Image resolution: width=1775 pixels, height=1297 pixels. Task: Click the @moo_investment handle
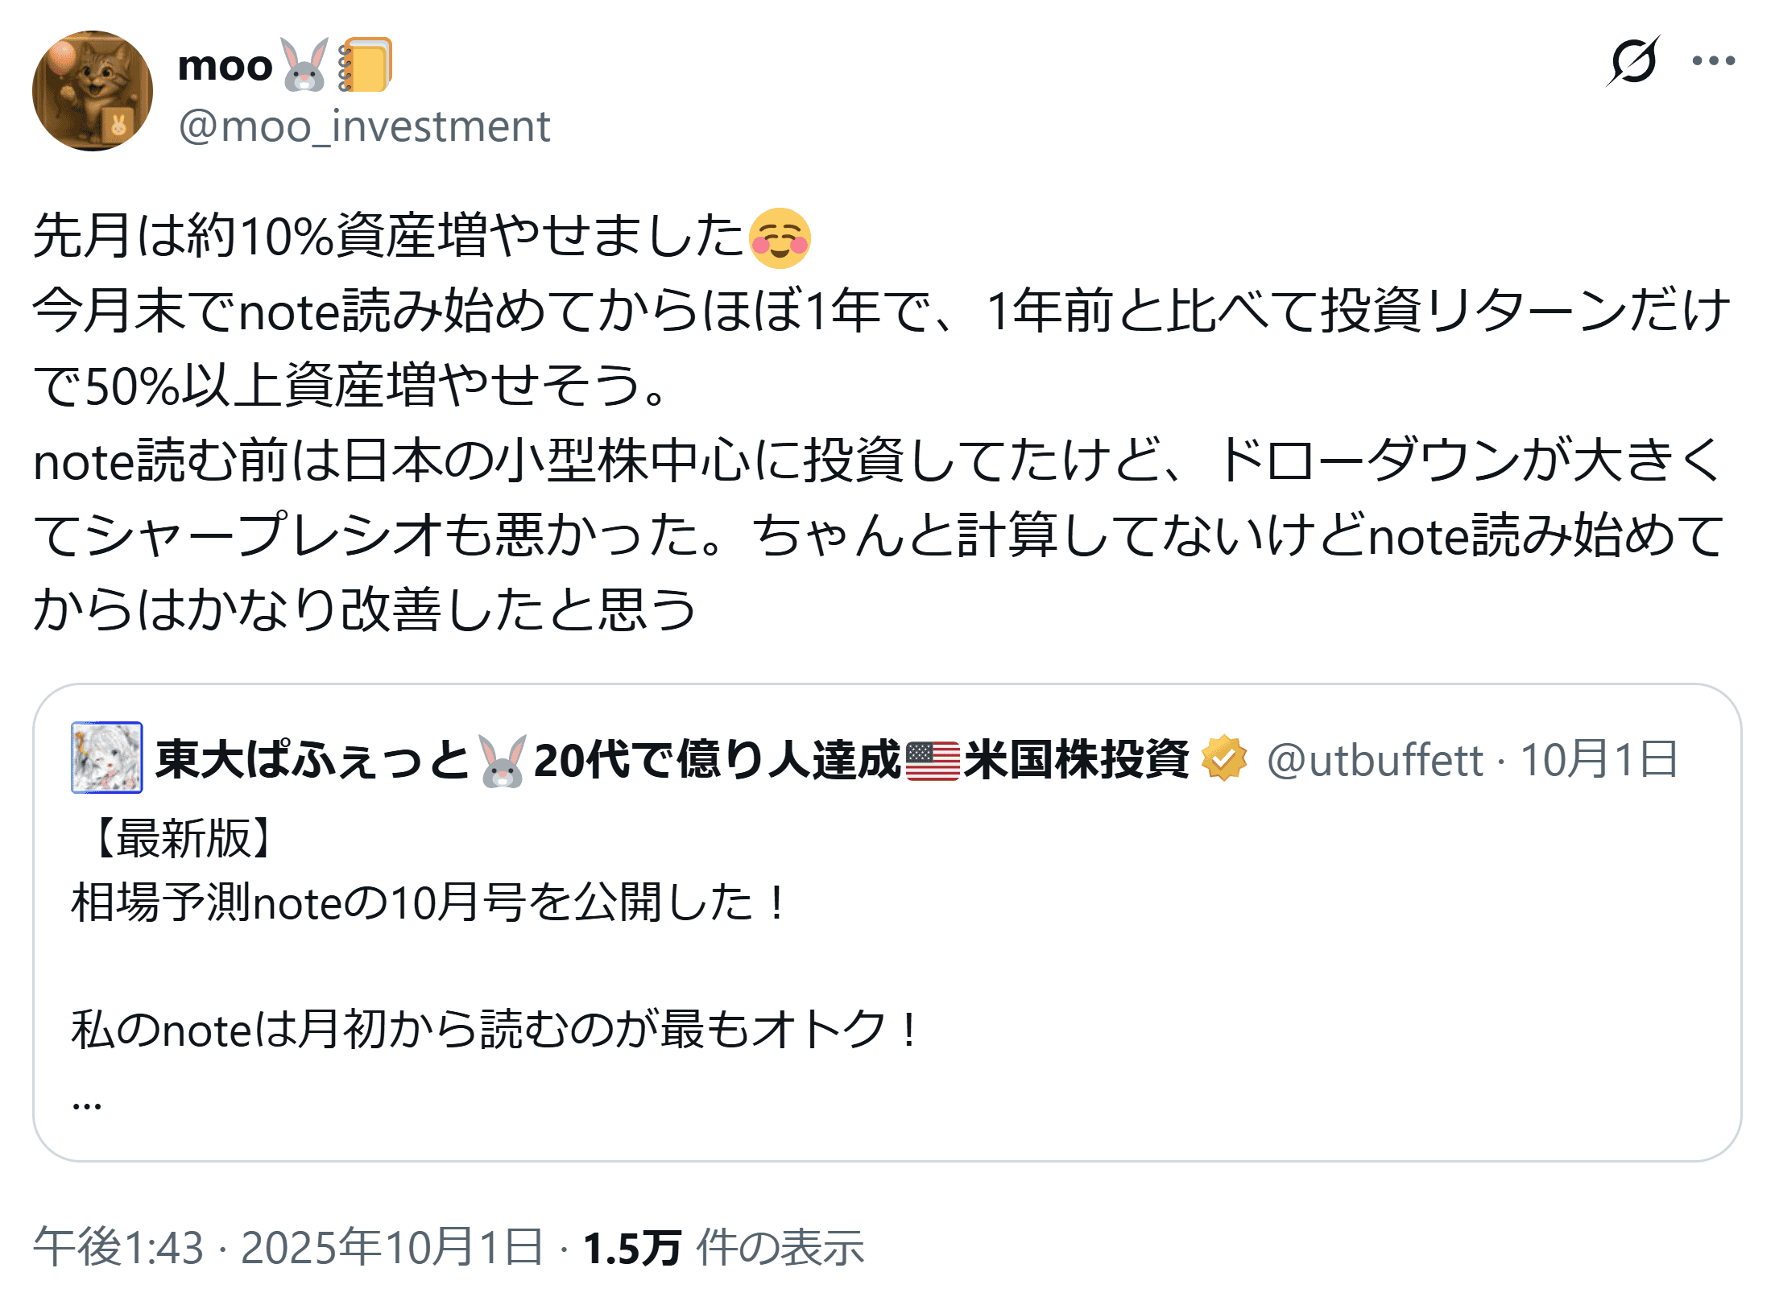[x=364, y=126]
